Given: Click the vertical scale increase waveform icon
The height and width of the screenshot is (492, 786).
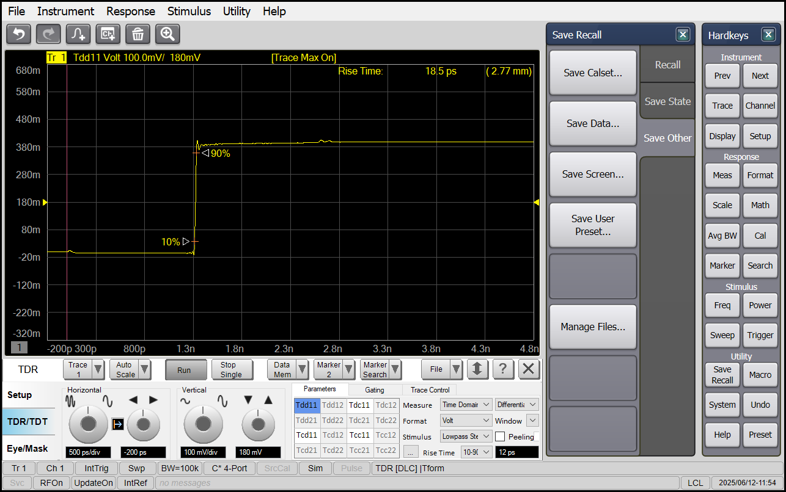Looking at the screenshot, I should (x=222, y=402).
